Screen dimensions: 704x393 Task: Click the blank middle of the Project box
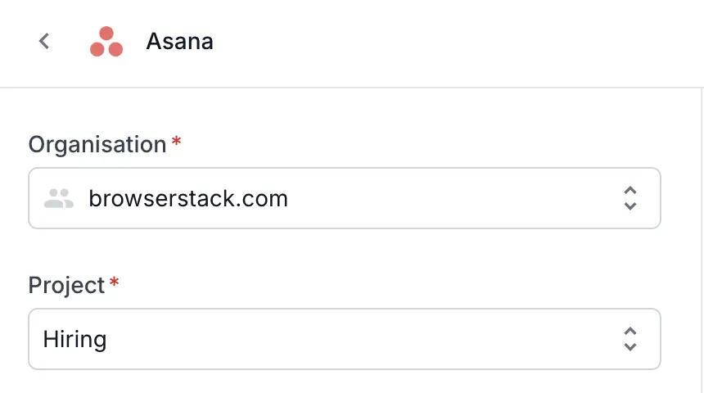tap(368, 339)
